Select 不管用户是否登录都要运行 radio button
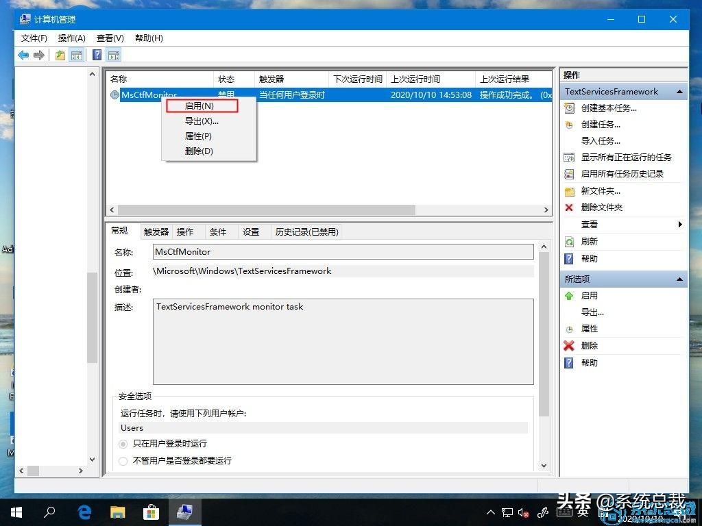702x526 pixels. click(x=123, y=460)
